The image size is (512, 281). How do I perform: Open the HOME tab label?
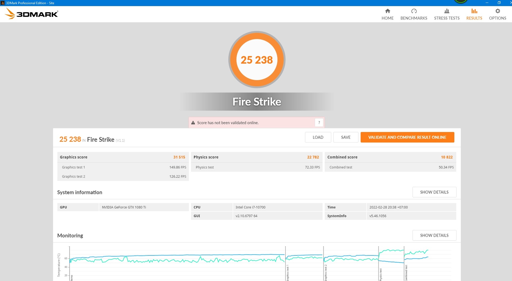(387, 18)
